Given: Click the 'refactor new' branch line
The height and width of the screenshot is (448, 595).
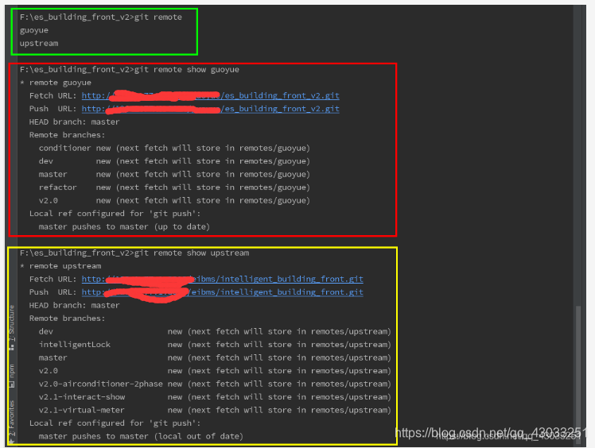Looking at the screenshot, I should tap(174, 187).
